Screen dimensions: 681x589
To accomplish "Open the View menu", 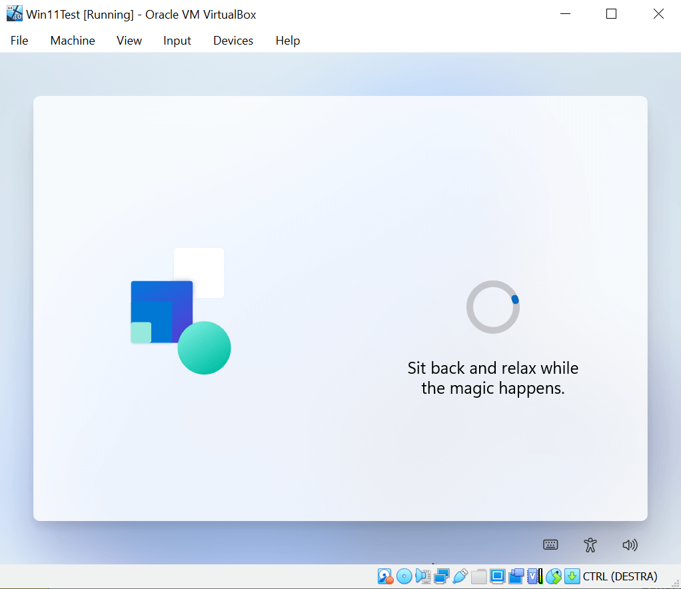I will (129, 41).
